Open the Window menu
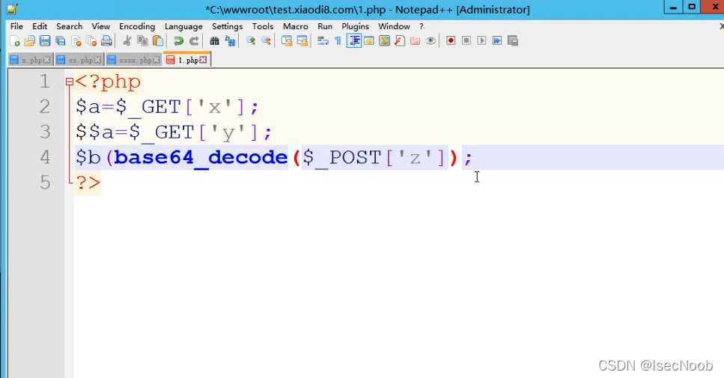The image size is (724, 378). [395, 26]
